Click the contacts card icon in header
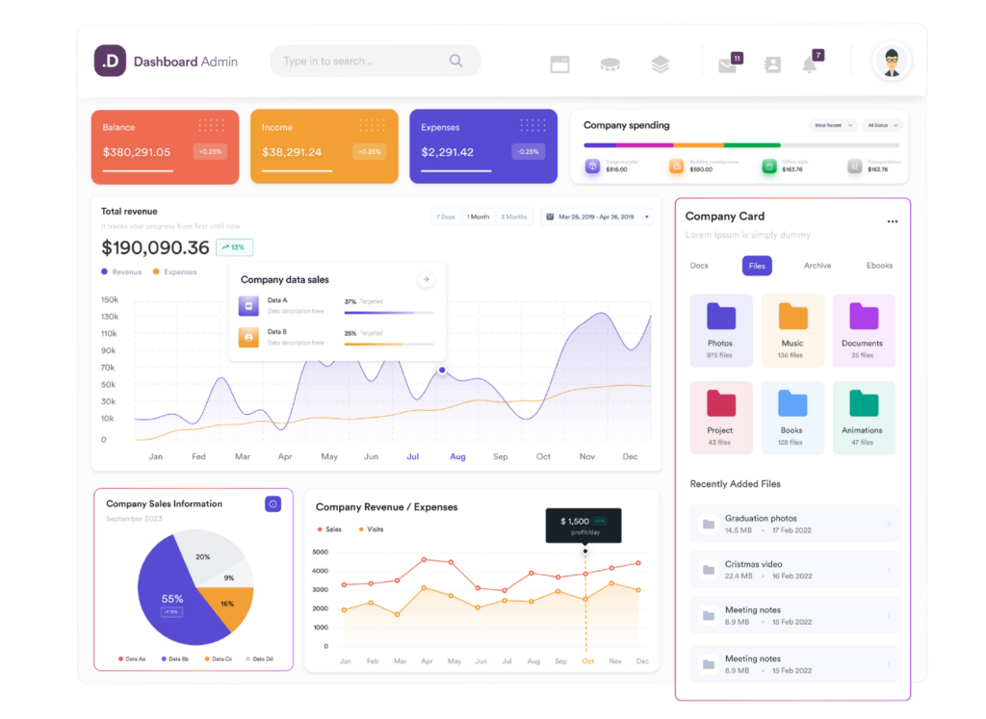Screen dimensions: 986x719 click(772, 64)
